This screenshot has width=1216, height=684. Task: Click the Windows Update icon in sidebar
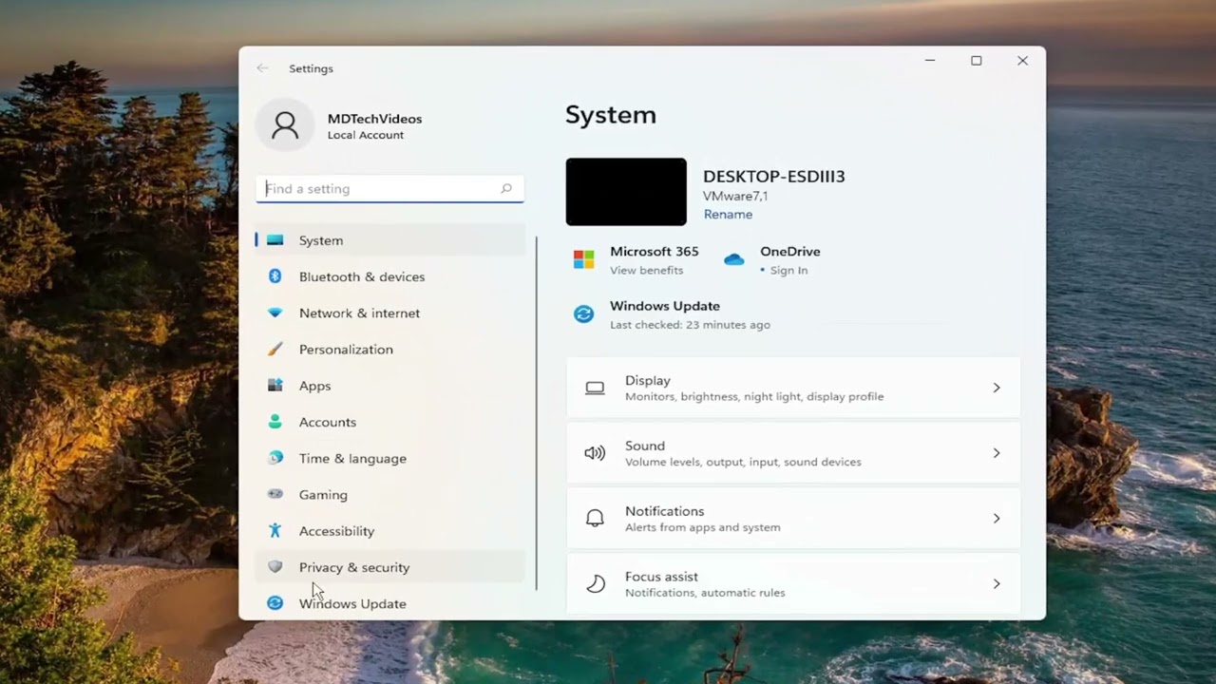click(275, 603)
